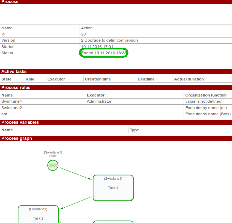Collapse the Process roles section header

pyautogui.click(x=16, y=88)
